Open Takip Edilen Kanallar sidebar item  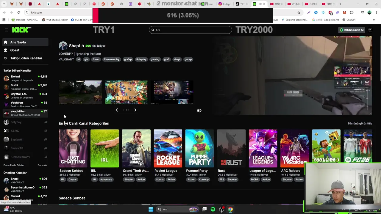coord(25,58)
